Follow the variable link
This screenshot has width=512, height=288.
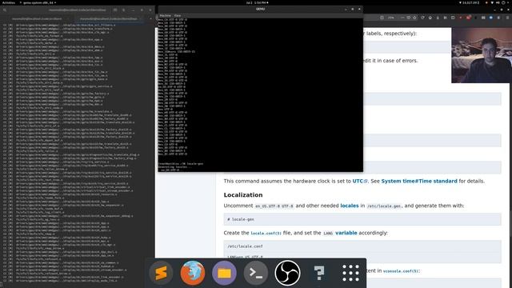pyautogui.click(x=346, y=233)
